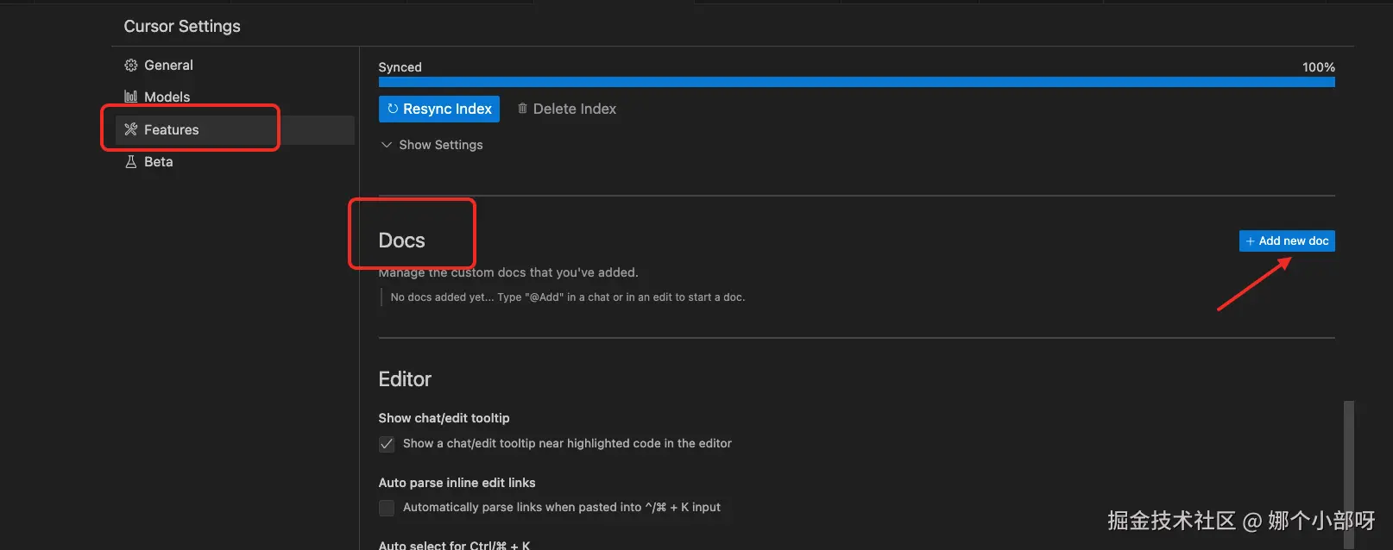Click the 'Cursor Settings' title
This screenshot has width=1393, height=550.
[182, 27]
